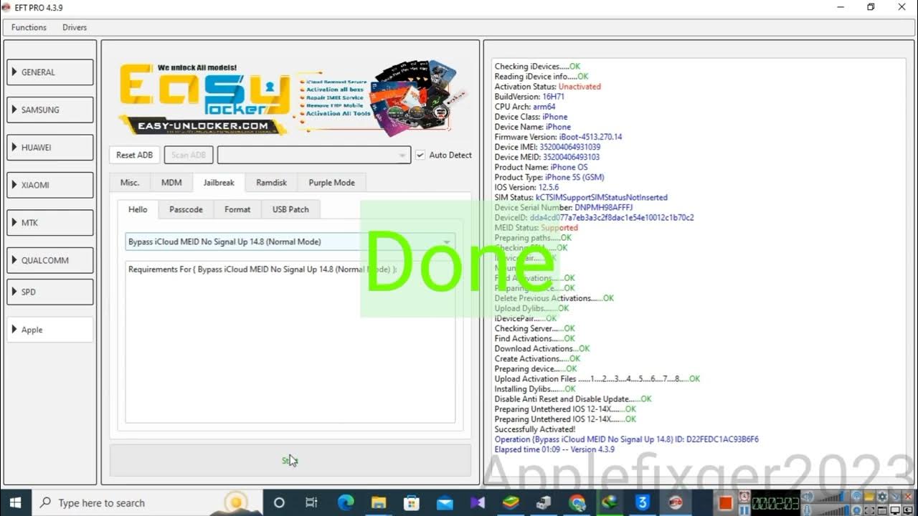Screen dimensions: 918x516
Task: Open the Passcode sub-tab
Action: coord(186,209)
